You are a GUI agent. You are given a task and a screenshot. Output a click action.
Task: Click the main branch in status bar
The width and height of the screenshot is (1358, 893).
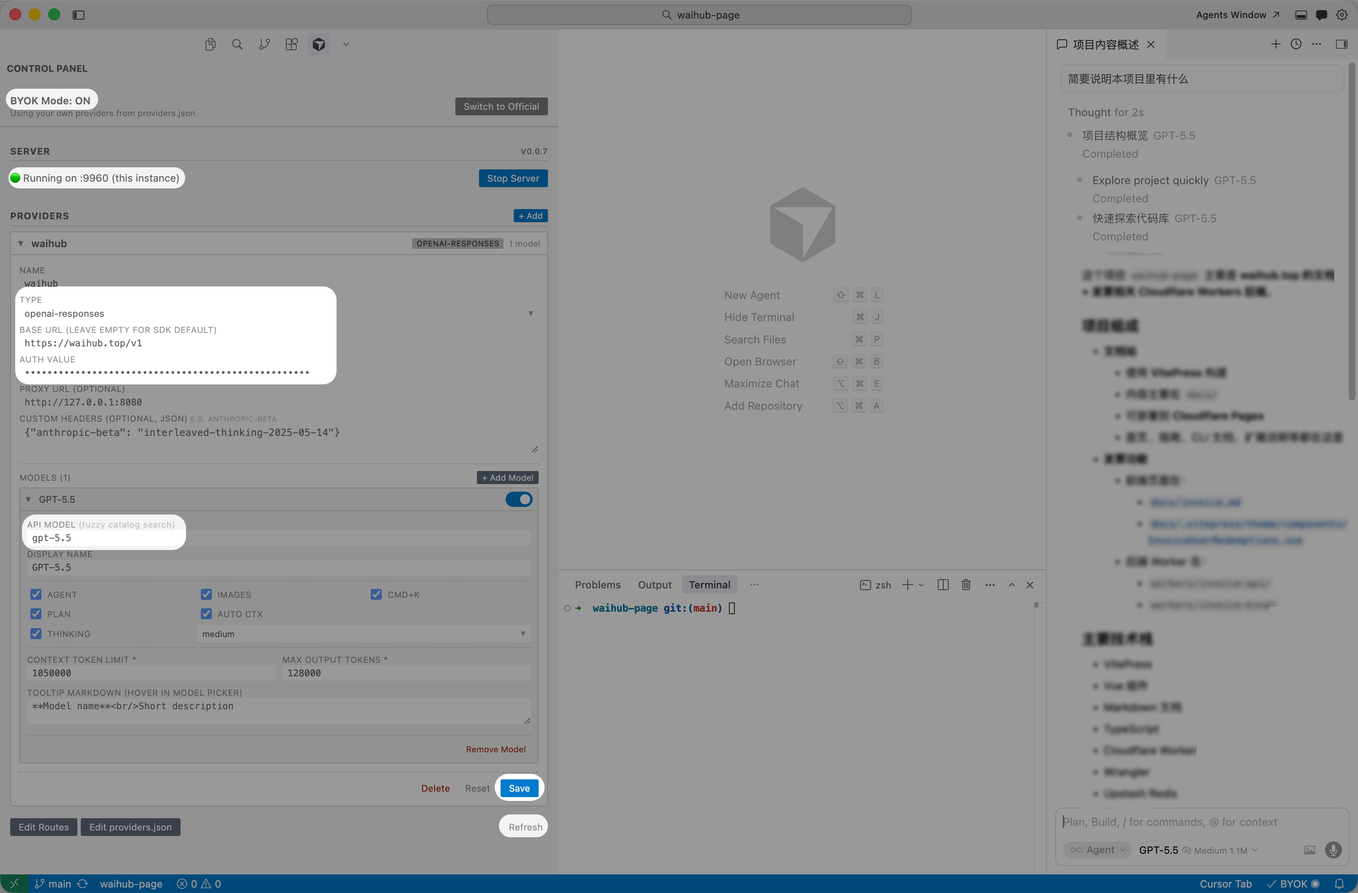click(53, 884)
